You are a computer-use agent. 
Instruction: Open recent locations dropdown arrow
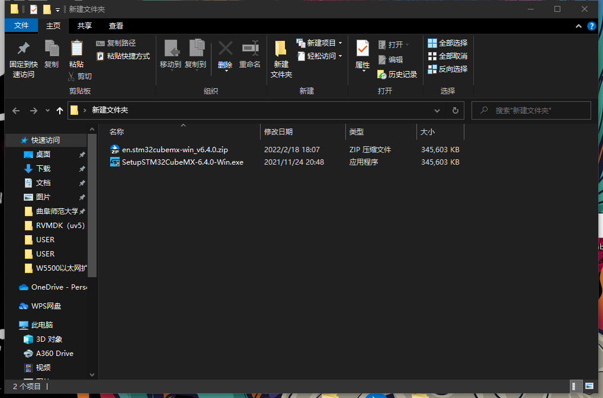pyautogui.click(x=48, y=111)
